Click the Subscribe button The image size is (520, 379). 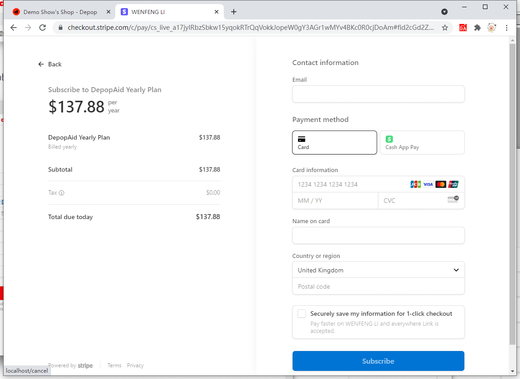[378, 361]
